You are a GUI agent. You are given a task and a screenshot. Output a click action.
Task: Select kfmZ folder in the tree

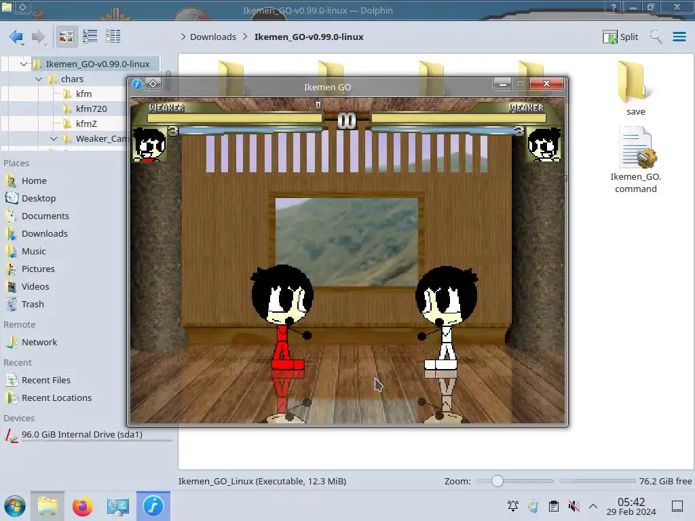pos(86,123)
